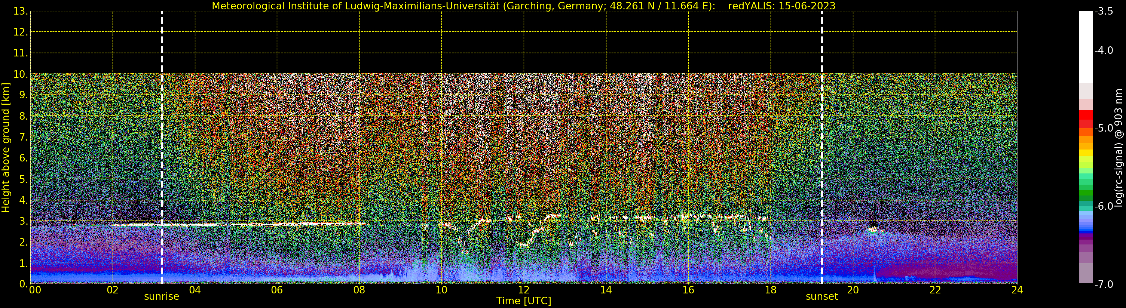
Task: Click the 'Height above ground [km]' axis label
Action: tap(6, 148)
